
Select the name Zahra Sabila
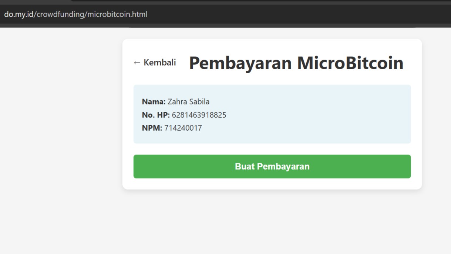189,102
